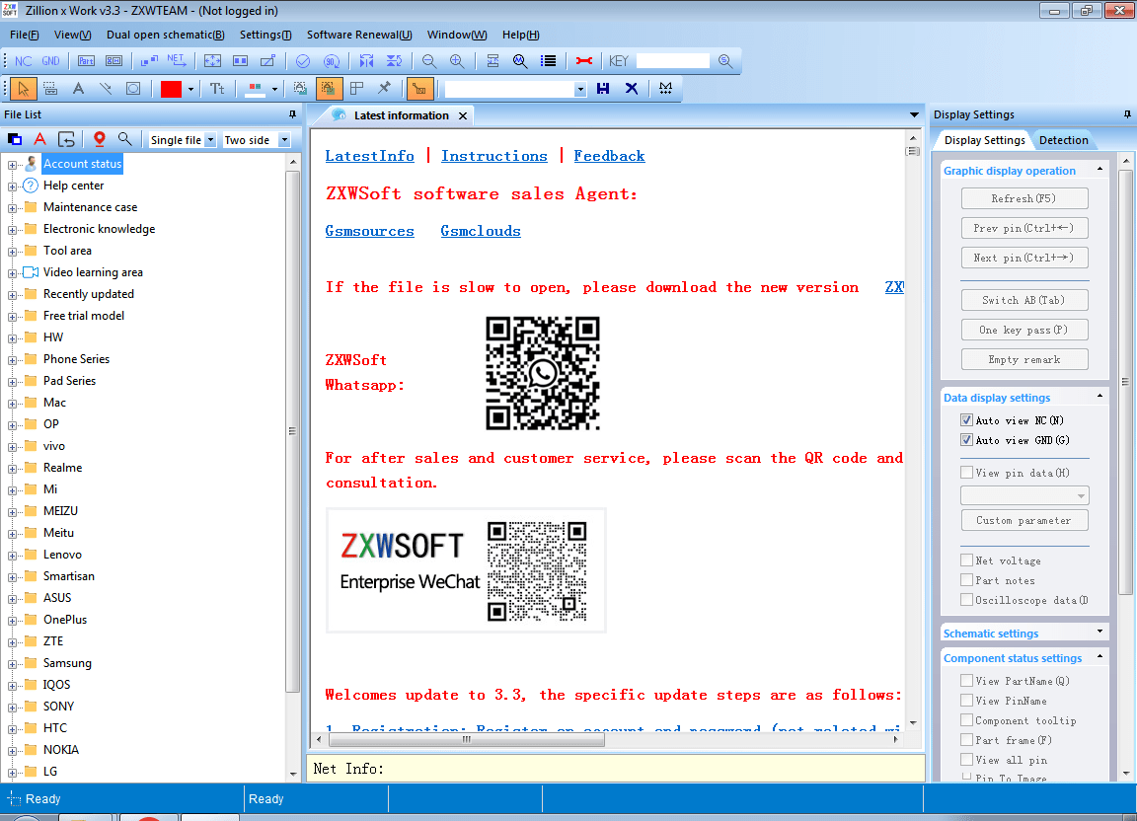Uncheck Auto view NC (N)
The image size is (1137, 821).
pos(966,420)
